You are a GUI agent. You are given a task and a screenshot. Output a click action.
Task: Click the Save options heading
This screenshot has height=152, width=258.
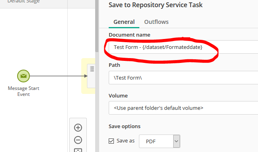coord(125,127)
